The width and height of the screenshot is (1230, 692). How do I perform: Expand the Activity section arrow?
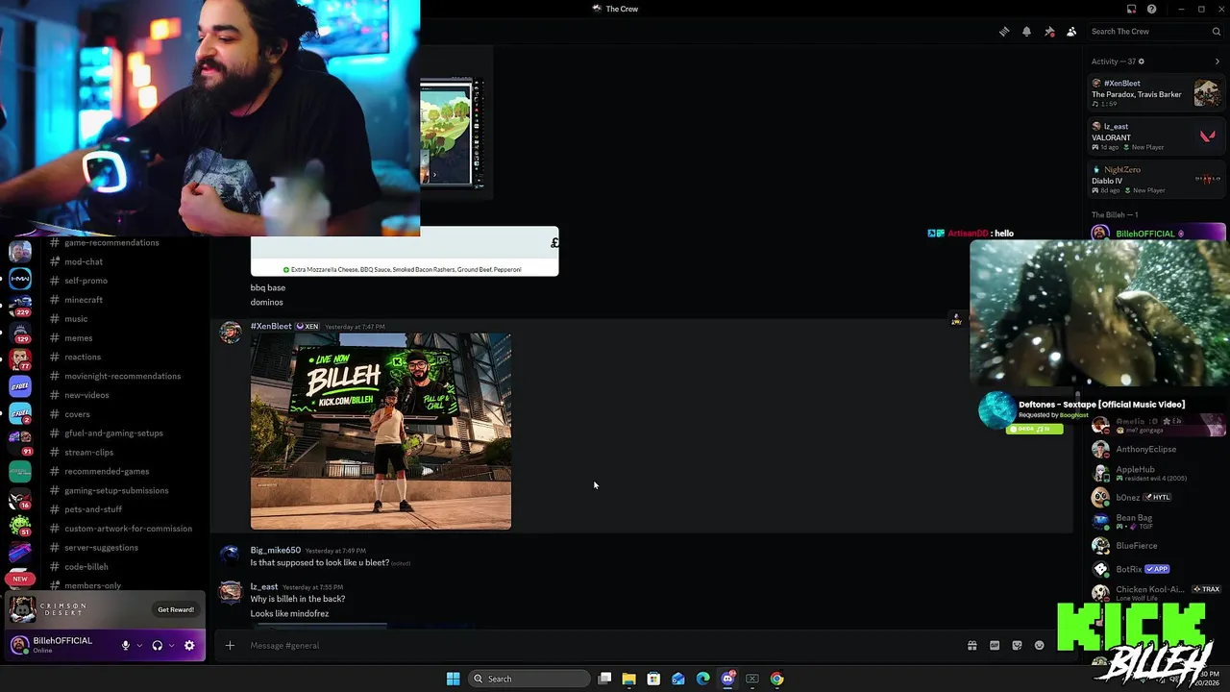(x=1217, y=62)
